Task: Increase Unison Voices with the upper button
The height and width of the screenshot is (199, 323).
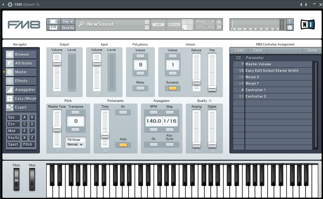Action: pos(173,56)
